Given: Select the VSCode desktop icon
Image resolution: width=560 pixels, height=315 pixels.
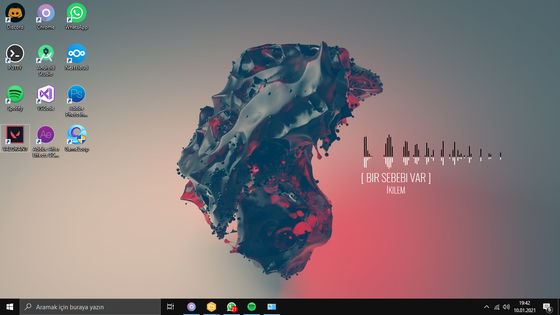Looking at the screenshot, I should point(46,98).
